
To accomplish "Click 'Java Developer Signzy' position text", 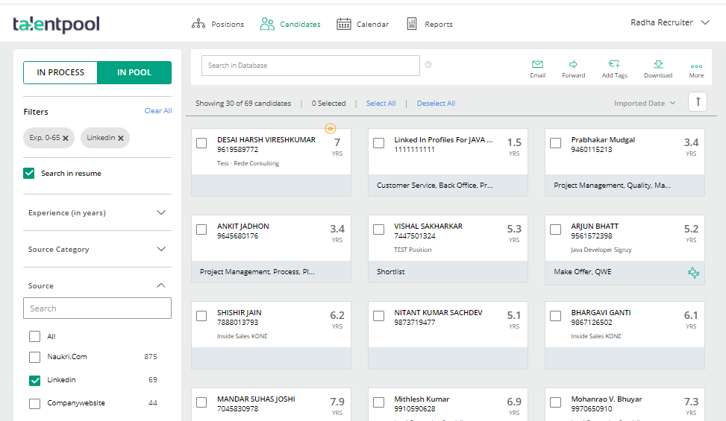I will 601,250.
